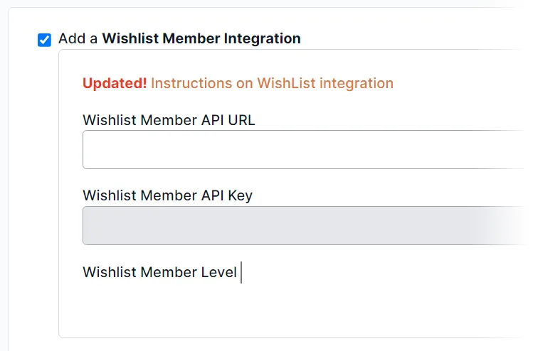Uncheck the Wishlist Member Integration checkbox

click(x=44, y=40)
